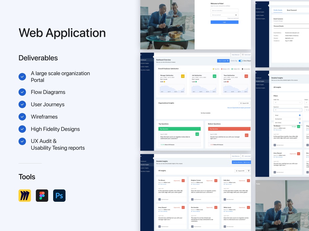
Task: Open Figma from the Tools section
Action: click(42, 195)
